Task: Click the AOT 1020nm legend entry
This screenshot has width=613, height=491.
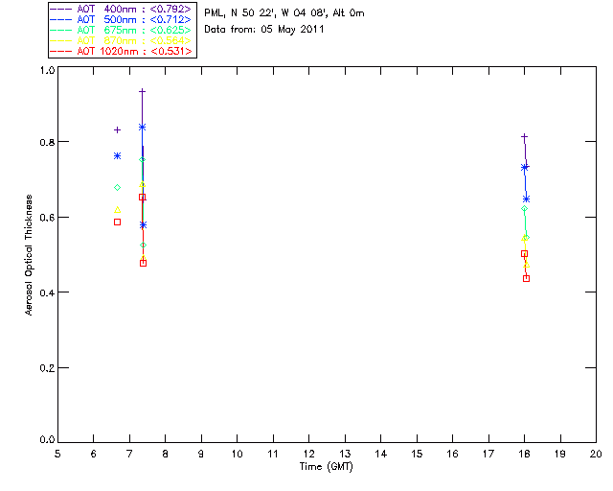Action: (122, 51)
